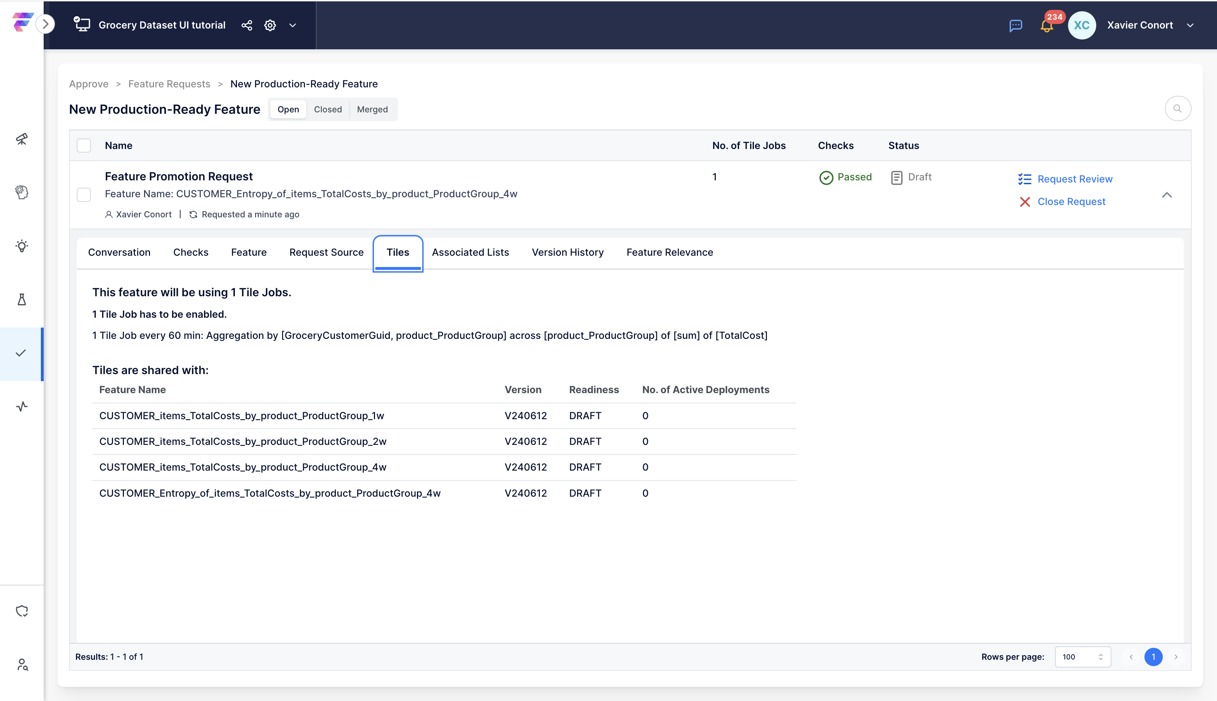1217x701 pixels.
Task: Click Requested a minute ago refresh icon
Action: pyautogui.click(x=193, y=215)
